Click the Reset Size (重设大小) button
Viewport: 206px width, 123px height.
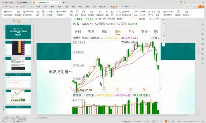(61, 15)
